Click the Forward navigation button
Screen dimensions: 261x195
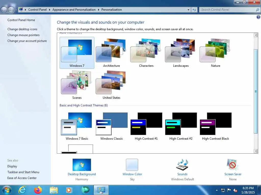click(x=11, y=10)
